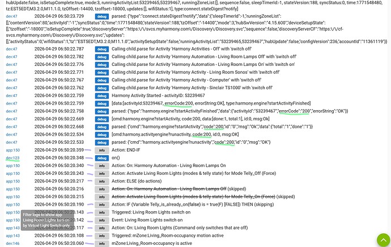Open dev:47 link at 06:50:22.669
Screen dimensions: 391x247
point(11,119)
